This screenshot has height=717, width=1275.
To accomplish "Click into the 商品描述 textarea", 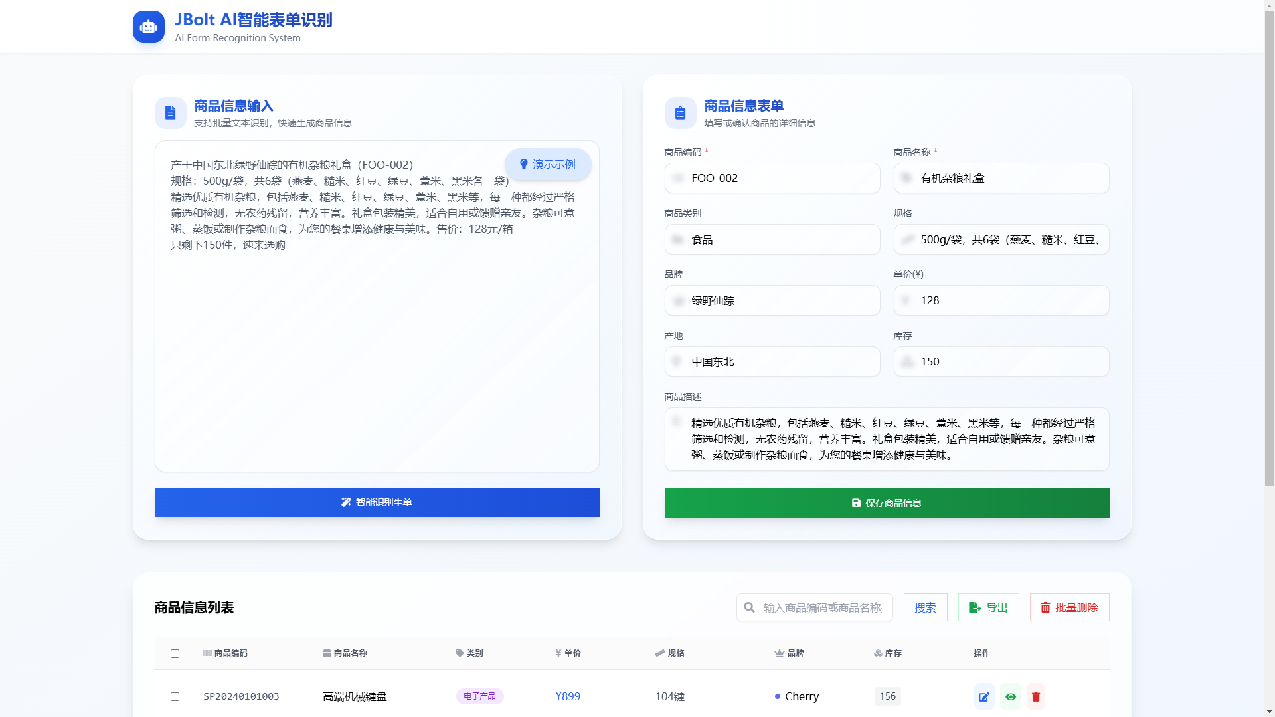I will 887,439.
